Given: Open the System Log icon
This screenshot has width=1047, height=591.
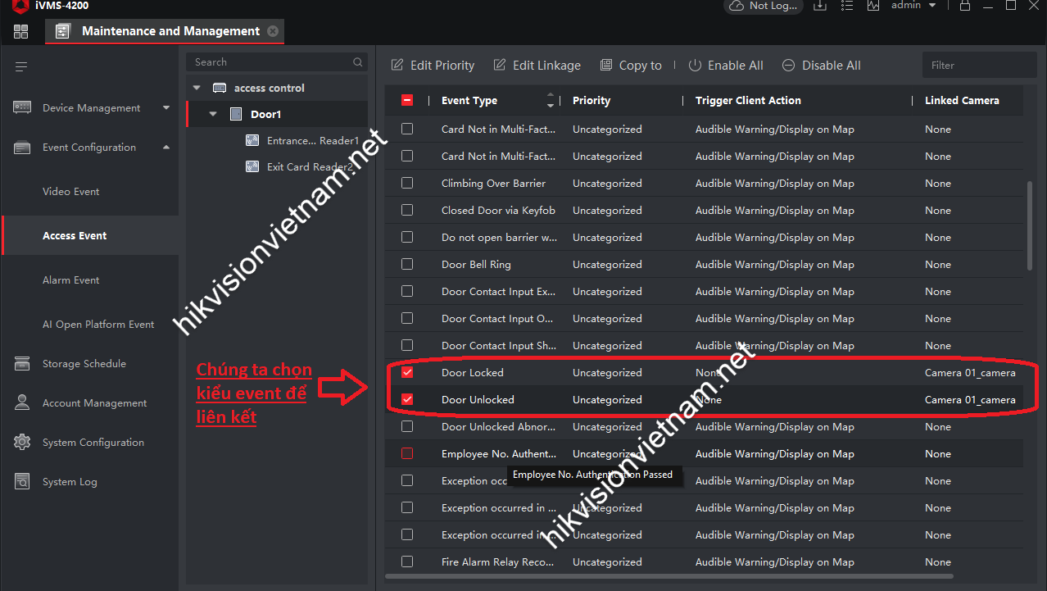Looking at the screenshot, I should [22, 482].
